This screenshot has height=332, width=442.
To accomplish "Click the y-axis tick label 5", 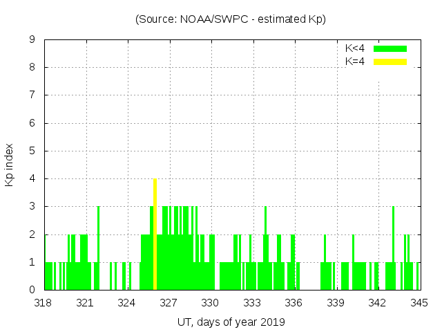I will point(32,151).
